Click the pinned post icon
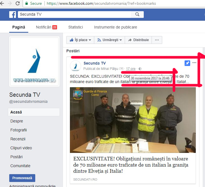 (187, 63)
